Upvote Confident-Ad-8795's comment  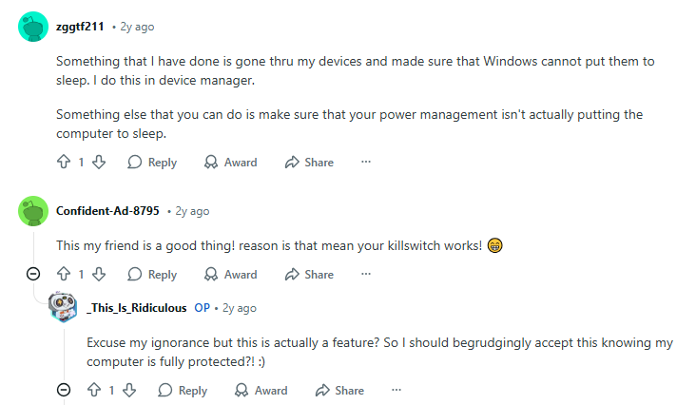point(64,275)
